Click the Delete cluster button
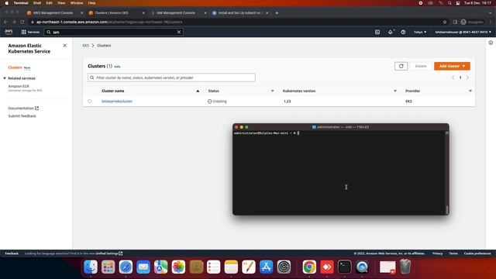The image size is (496, 279). (x=421, y=66)
